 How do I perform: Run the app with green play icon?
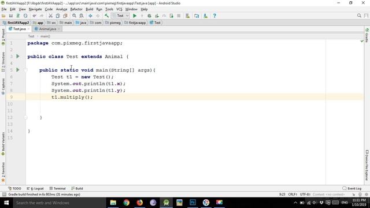[x=135, y=16]
